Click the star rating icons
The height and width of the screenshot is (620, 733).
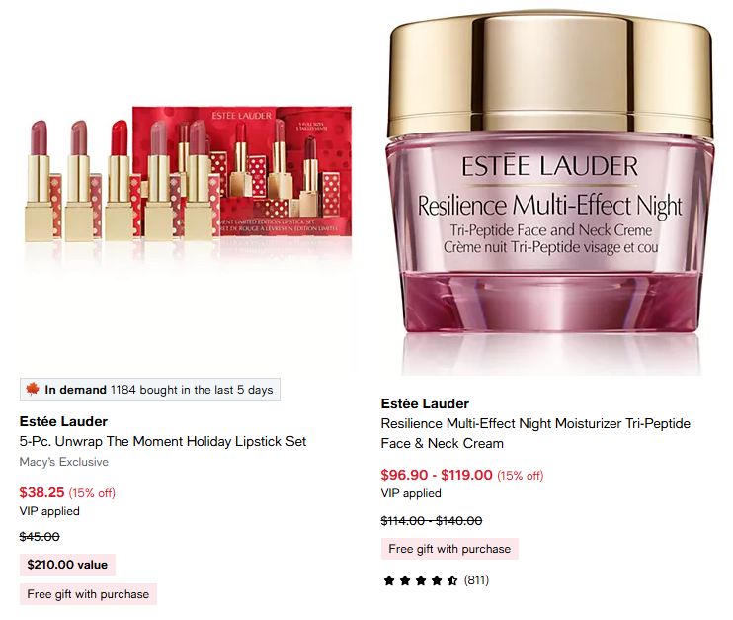(x=420, y=580)
